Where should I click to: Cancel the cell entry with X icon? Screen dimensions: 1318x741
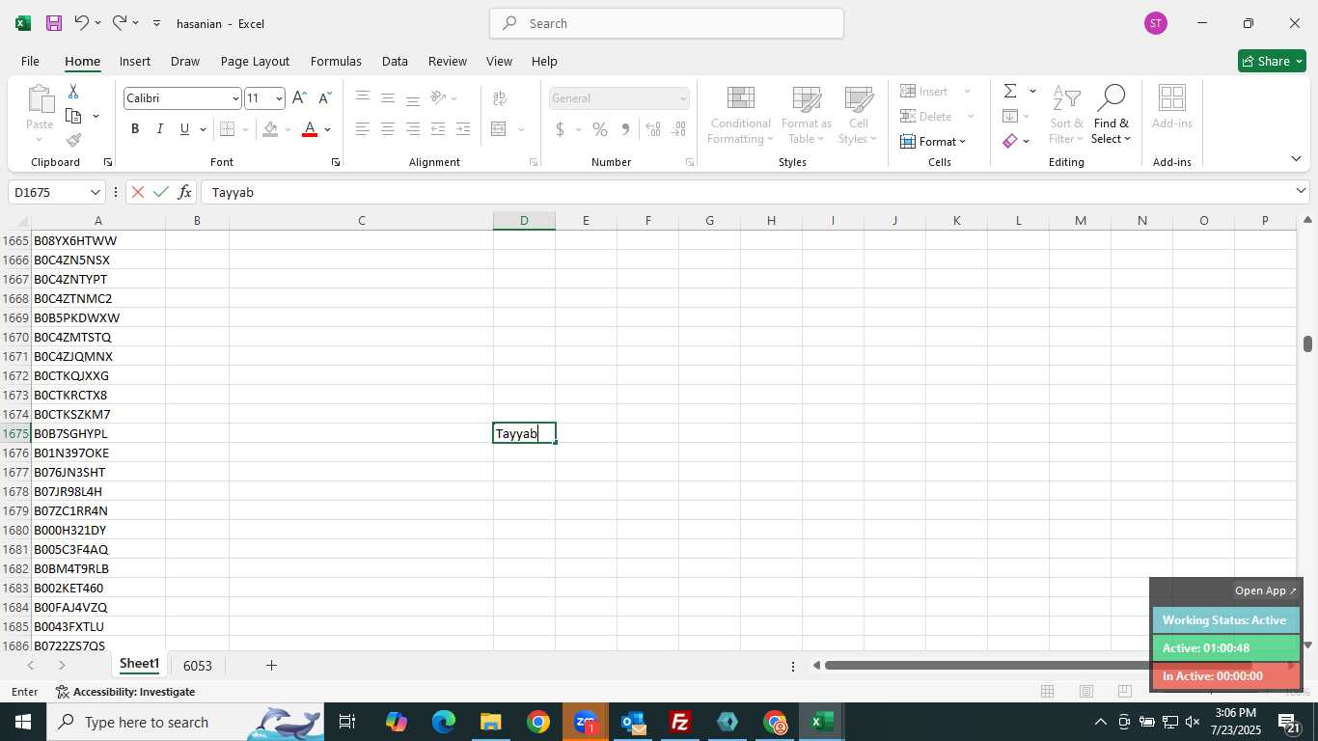(x=138, y=192)
